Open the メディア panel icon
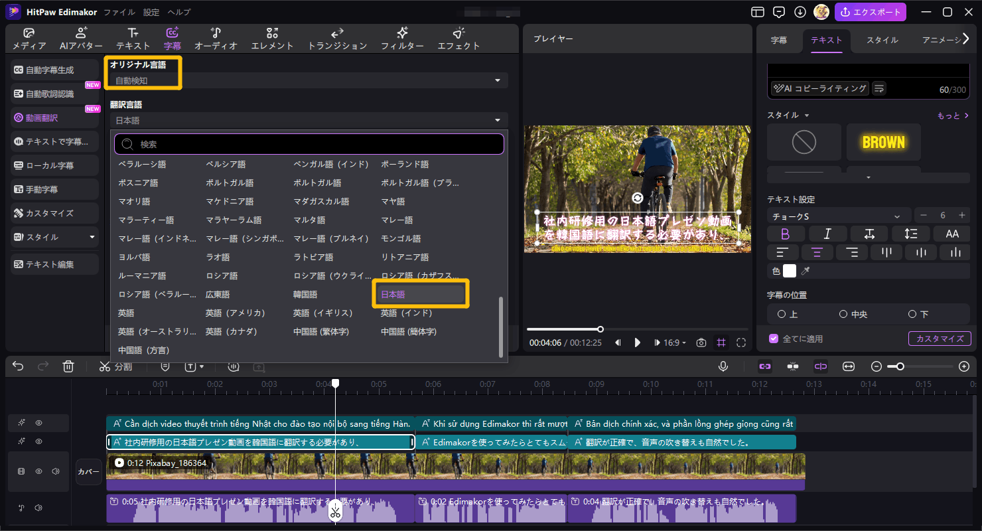Screen dimensions: 982x531 click(28, 38)
